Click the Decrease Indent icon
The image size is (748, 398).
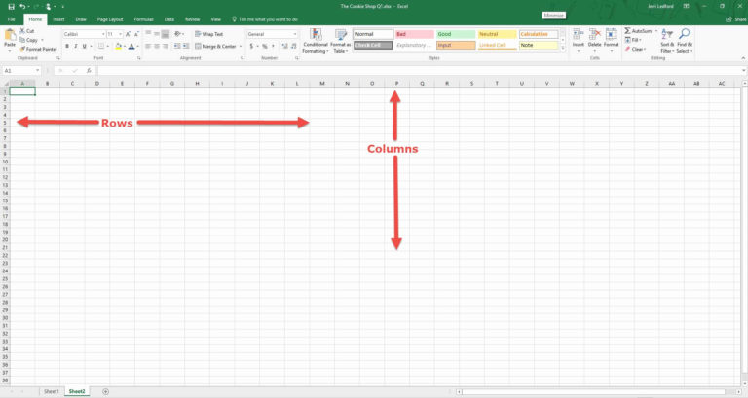click(x=177, y=47)
